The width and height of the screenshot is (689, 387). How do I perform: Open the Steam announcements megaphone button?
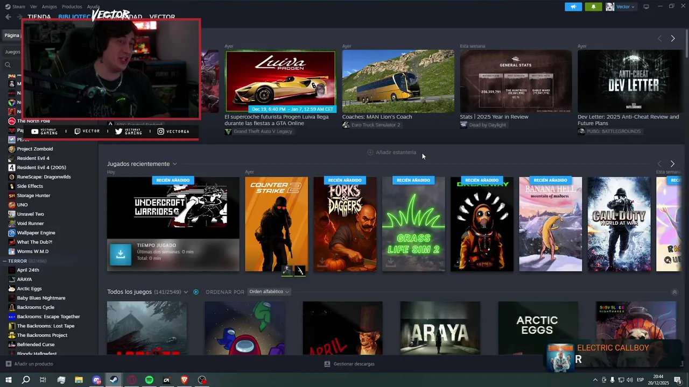pos(573,6)
